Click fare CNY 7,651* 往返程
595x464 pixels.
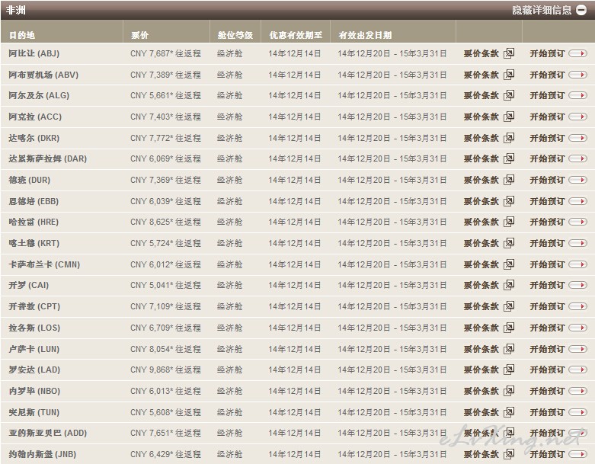click(165, 433)
